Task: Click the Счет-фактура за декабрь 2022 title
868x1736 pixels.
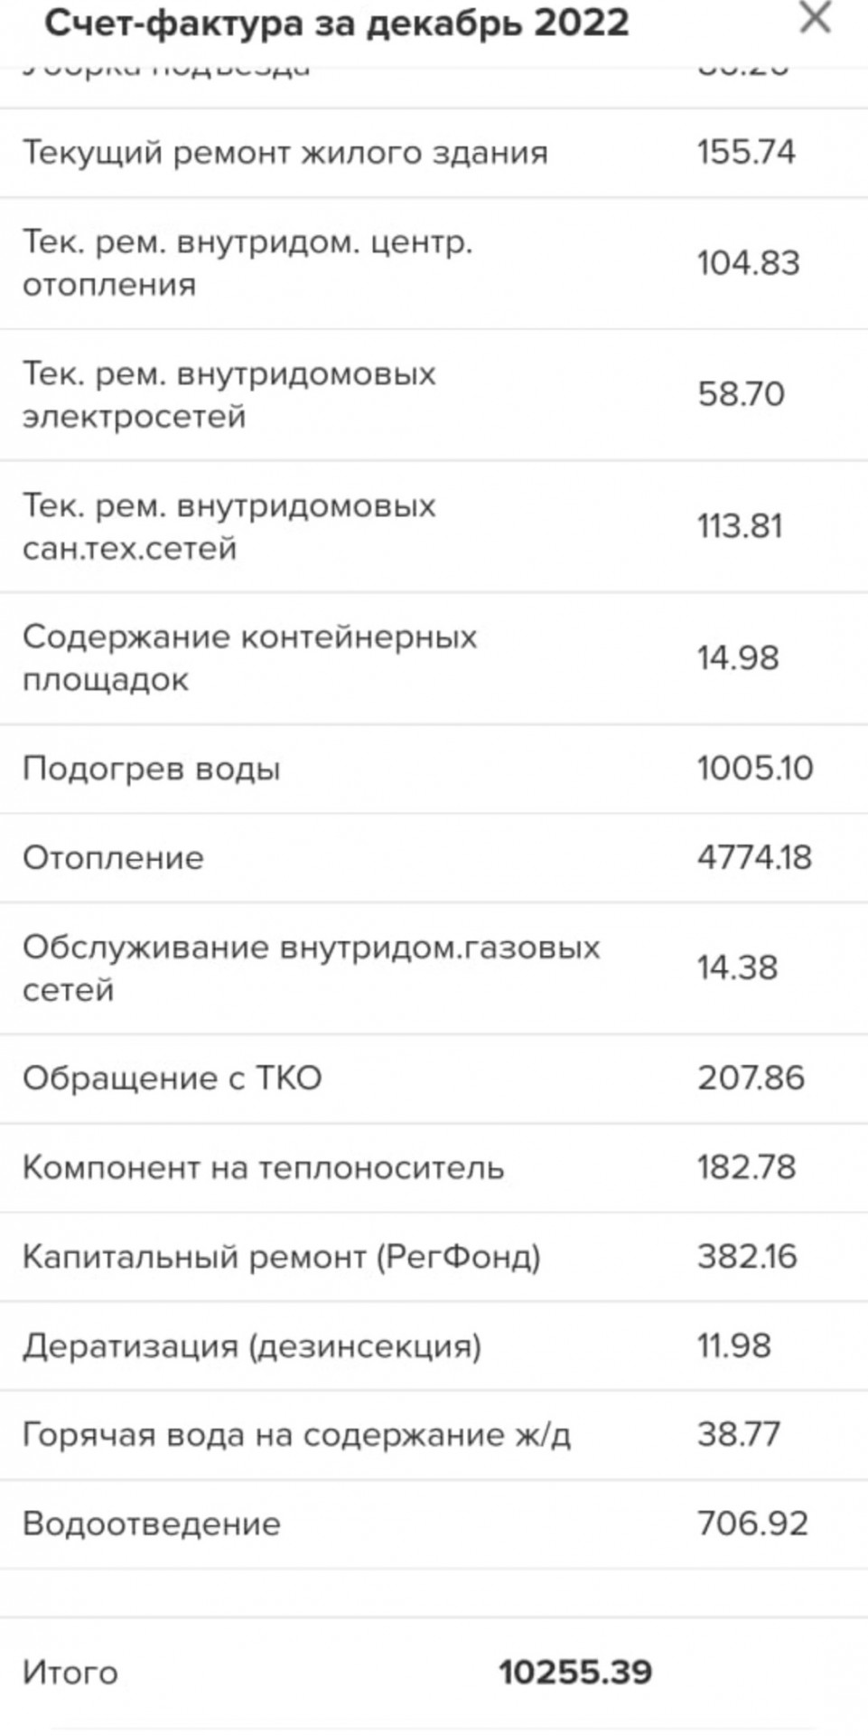Action: tap(337, 23)
